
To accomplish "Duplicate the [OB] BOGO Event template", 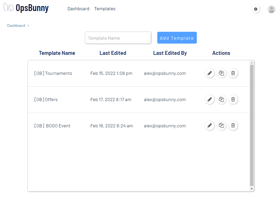I will 221,126.
